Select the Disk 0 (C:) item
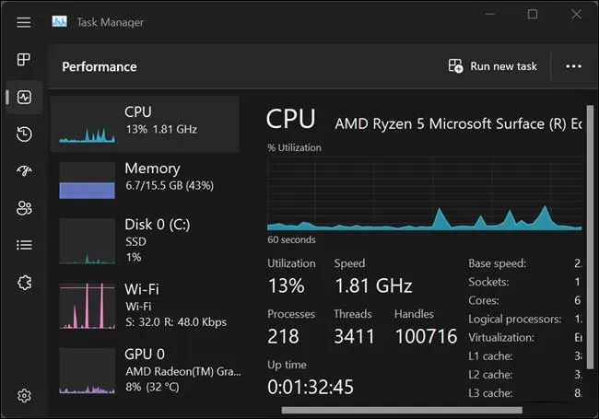The image size is (599, 419). (145, 239)
